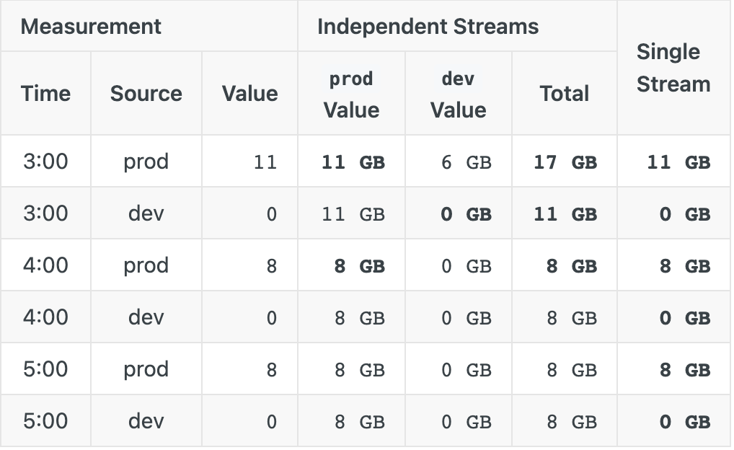This screenshot has width=734, height=450.
Task: Click the "Measurement" group header
Action: point(91,27)
